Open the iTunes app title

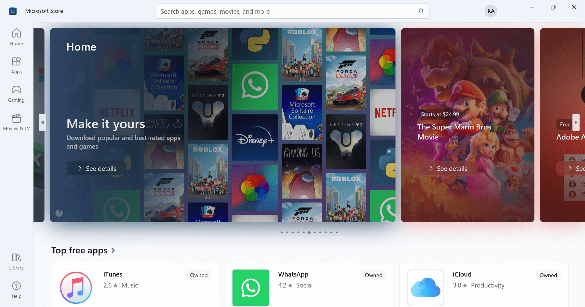tap(113, 274)
